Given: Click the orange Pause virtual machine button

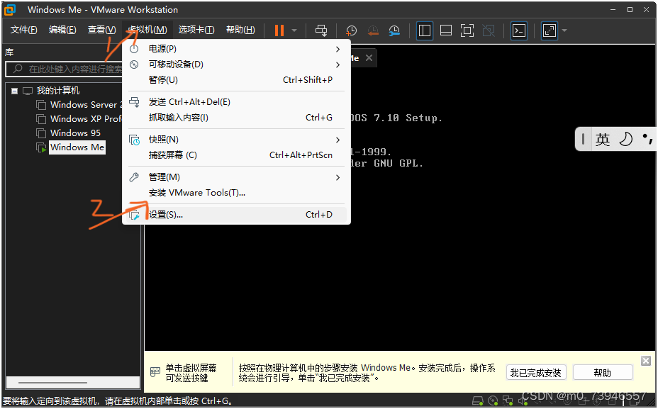Looking at the screenshot, I should pyautogui.click(x=279, y=30).
